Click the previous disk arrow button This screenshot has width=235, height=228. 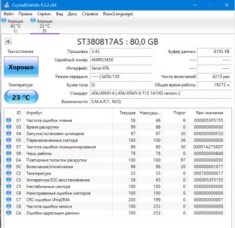8,41
